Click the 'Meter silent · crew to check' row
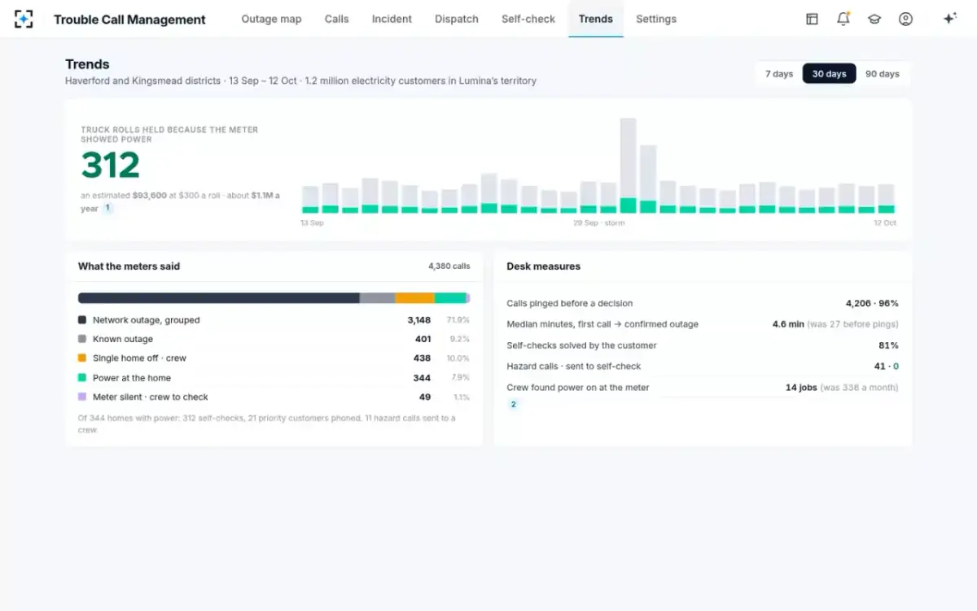This screenshot has width=977, height=611. 274,397
